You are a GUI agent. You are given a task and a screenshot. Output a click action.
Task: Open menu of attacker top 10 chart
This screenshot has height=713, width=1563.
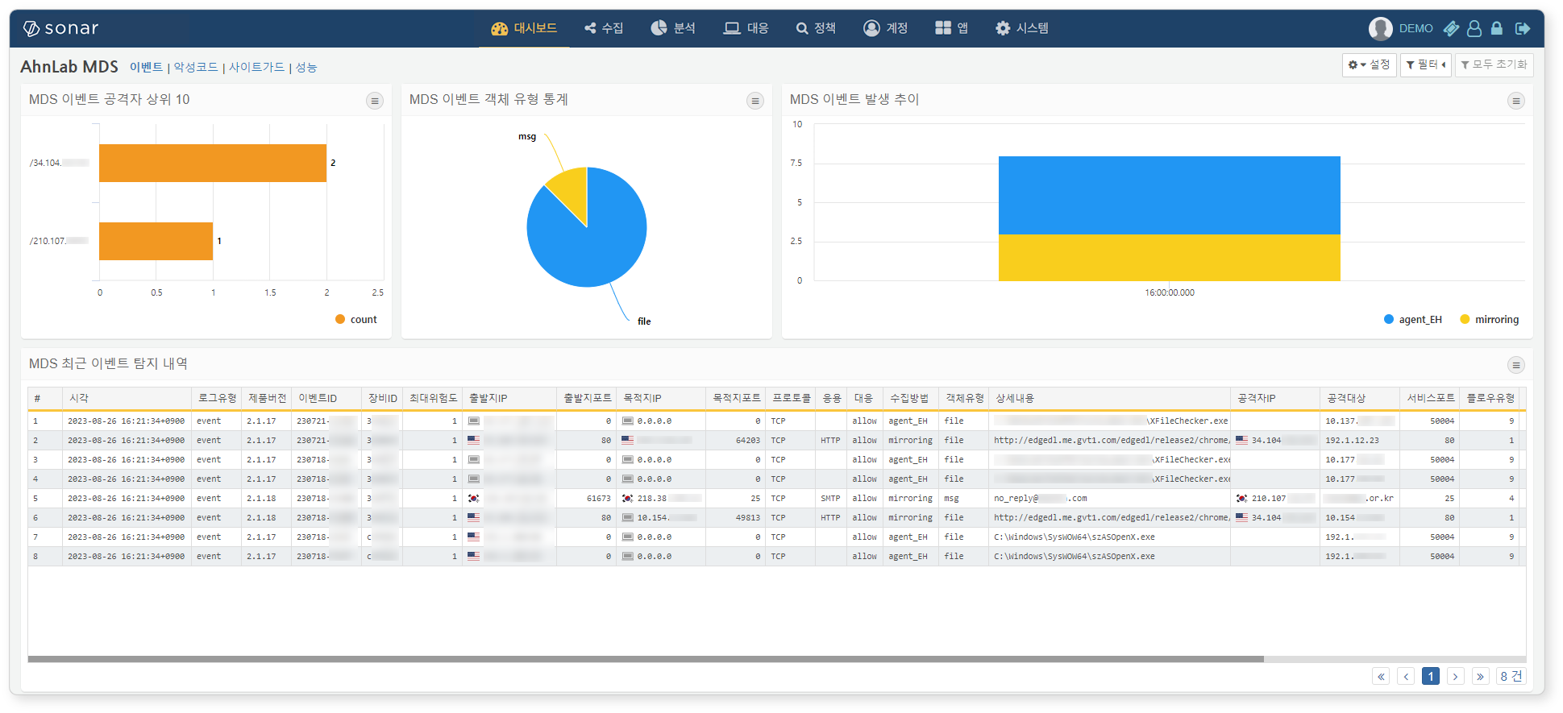pos(375,101)
